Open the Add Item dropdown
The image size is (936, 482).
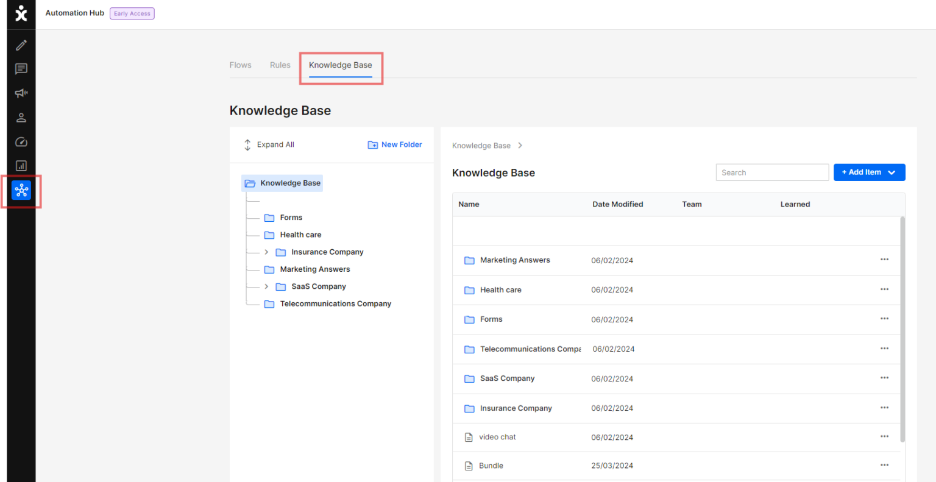869,172
